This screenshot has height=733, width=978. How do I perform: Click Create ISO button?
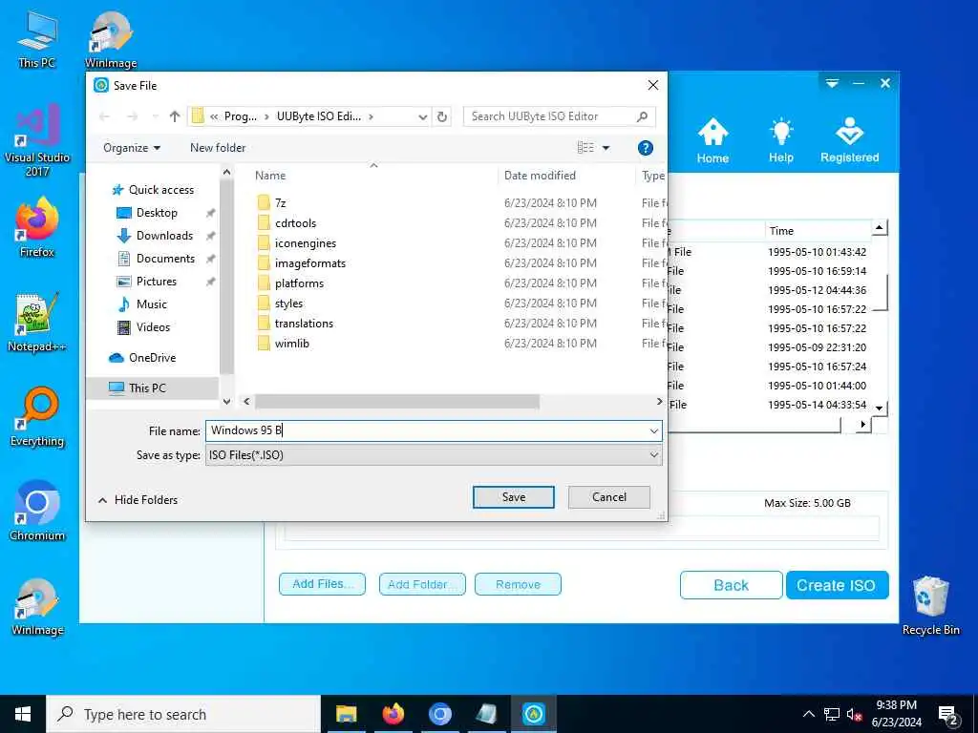[837, 585]
